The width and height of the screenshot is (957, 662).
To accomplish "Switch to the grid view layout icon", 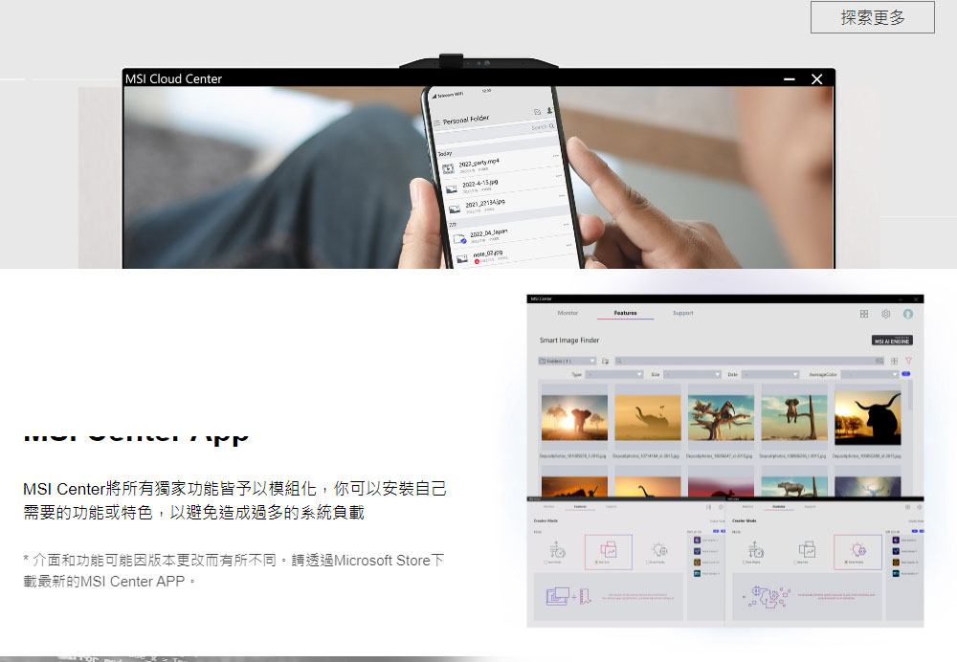I will coord(894,361).
